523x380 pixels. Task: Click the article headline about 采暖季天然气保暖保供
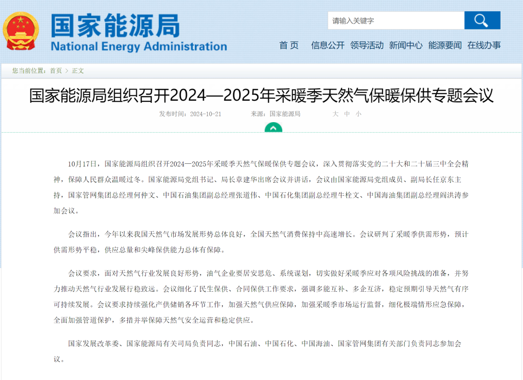pos(261,95)
